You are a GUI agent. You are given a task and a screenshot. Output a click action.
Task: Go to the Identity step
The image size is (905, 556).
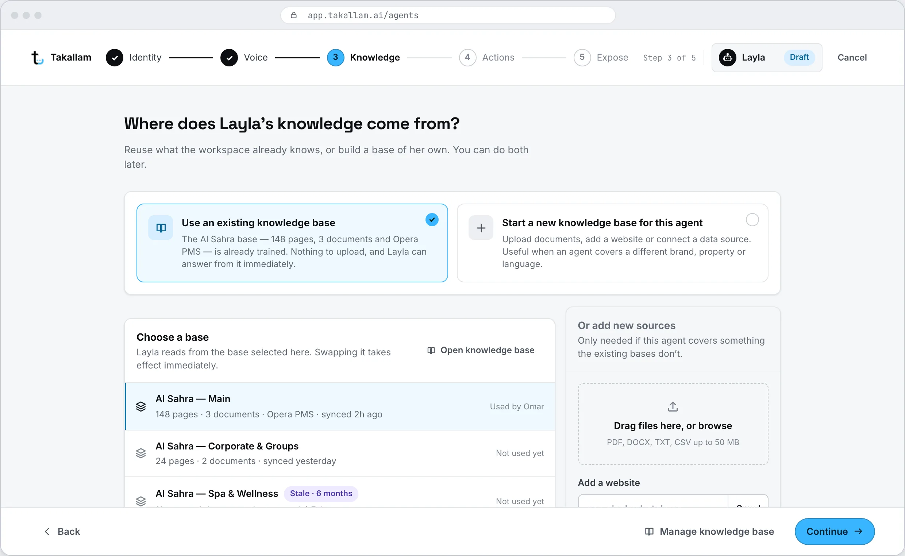pyautogui.click(x=134, y=57)
